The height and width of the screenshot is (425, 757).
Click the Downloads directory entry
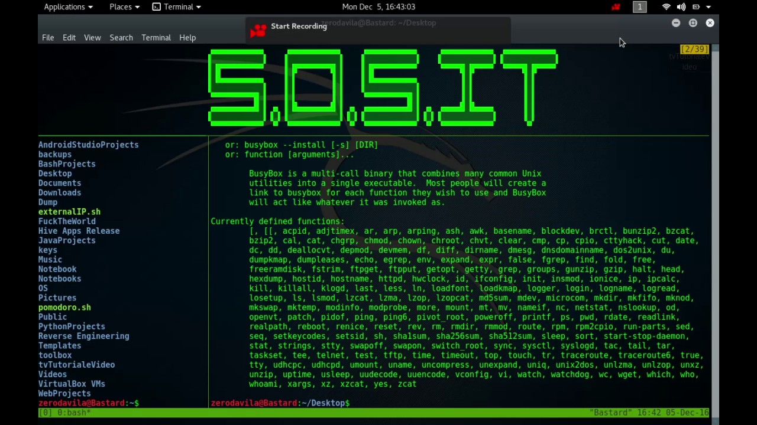pyautogui.click(x=60, y=192)
